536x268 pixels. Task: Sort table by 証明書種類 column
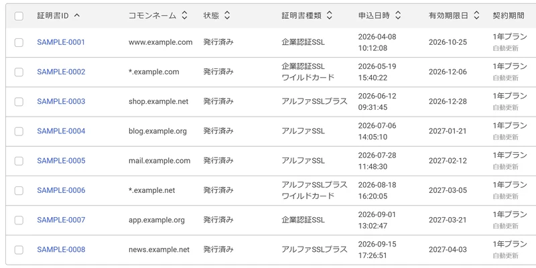coord(329,15)
